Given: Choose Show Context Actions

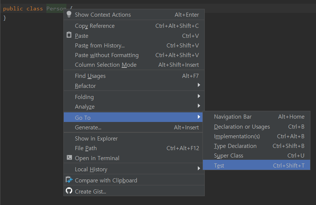Looking at the screenshot, I should [x=134, y=15].
